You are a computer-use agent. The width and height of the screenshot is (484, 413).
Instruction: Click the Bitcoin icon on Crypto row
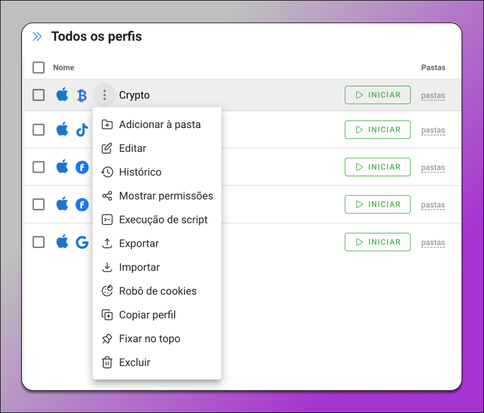pos(82,95)
